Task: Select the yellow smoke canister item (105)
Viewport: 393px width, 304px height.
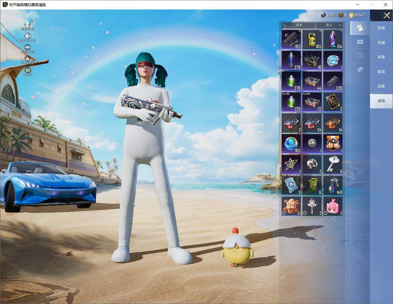Action: pyautogui.click(x=312, y=39)
